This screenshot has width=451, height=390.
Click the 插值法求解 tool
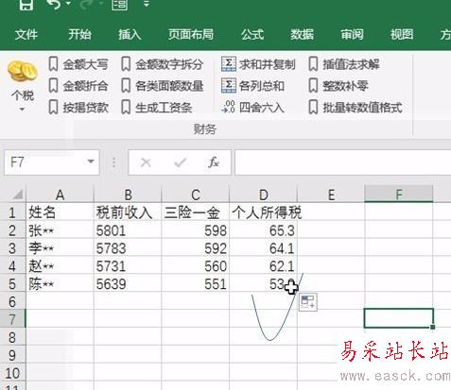point(344,64)
